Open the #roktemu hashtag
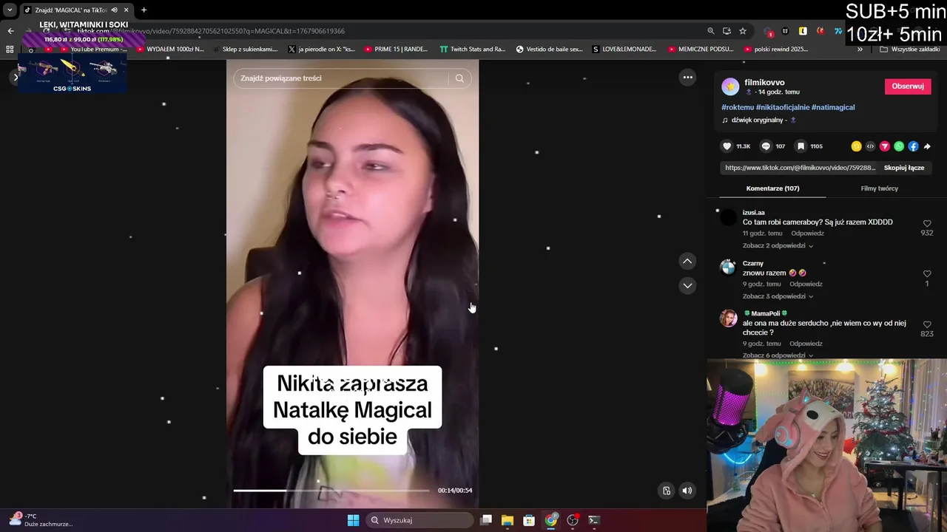947x532 pixels. (738, 107)
